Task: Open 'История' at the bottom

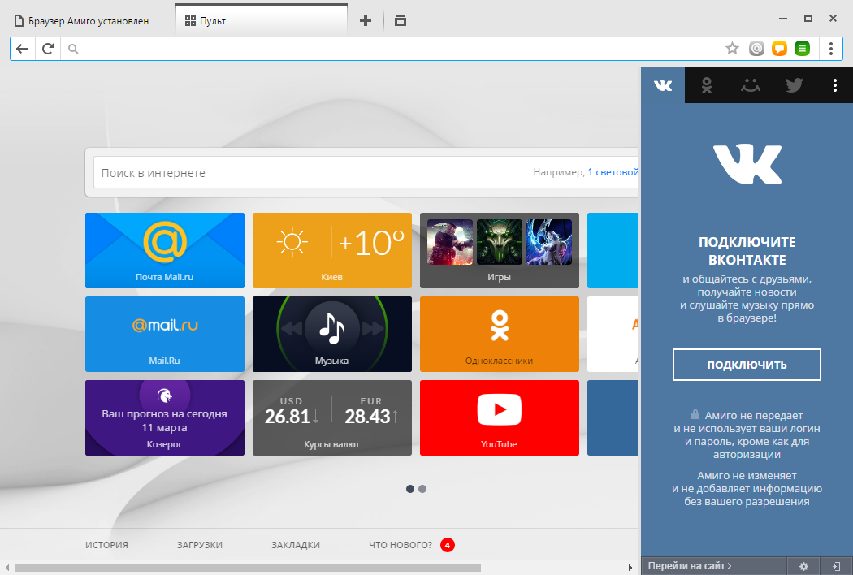Action: (x=106, y=545)
